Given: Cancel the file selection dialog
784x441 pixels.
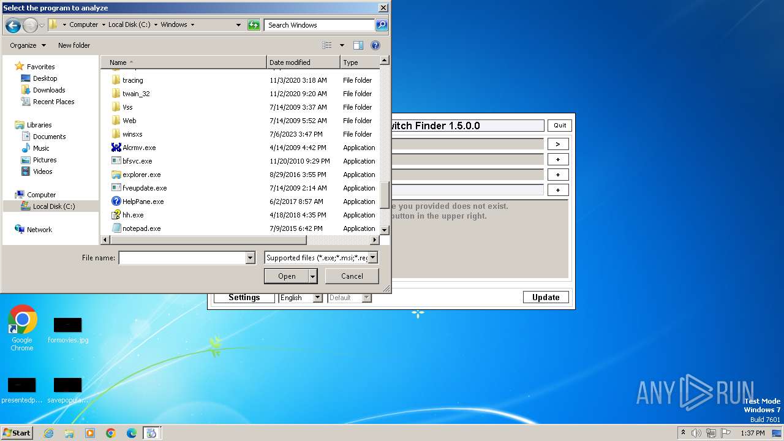Looking at the screenshot, I should point(352,276).
